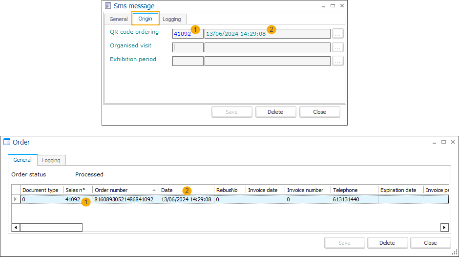Open the Logging tab in Order window
459x257 pixels.
click(51, 160)
